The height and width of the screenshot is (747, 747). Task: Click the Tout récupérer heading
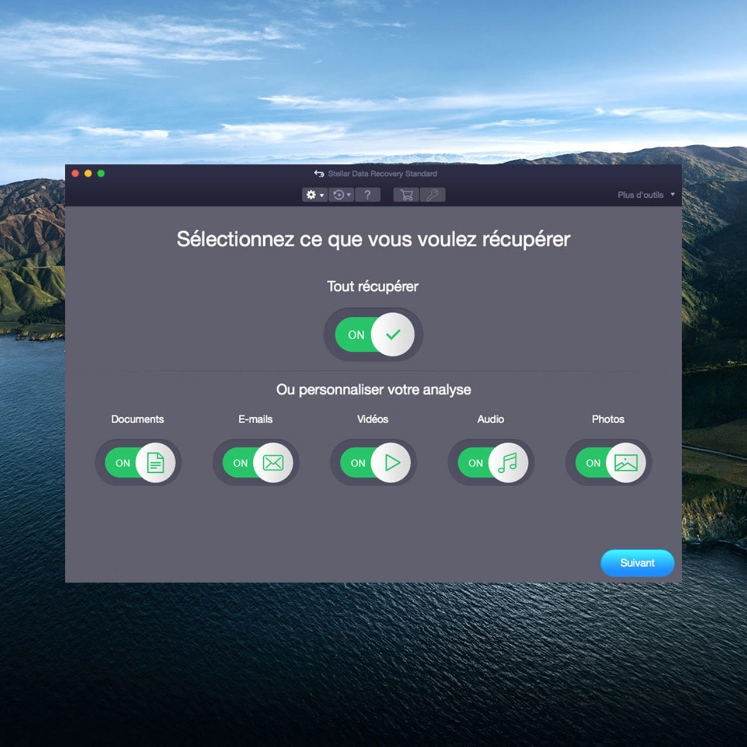point(373,287)
